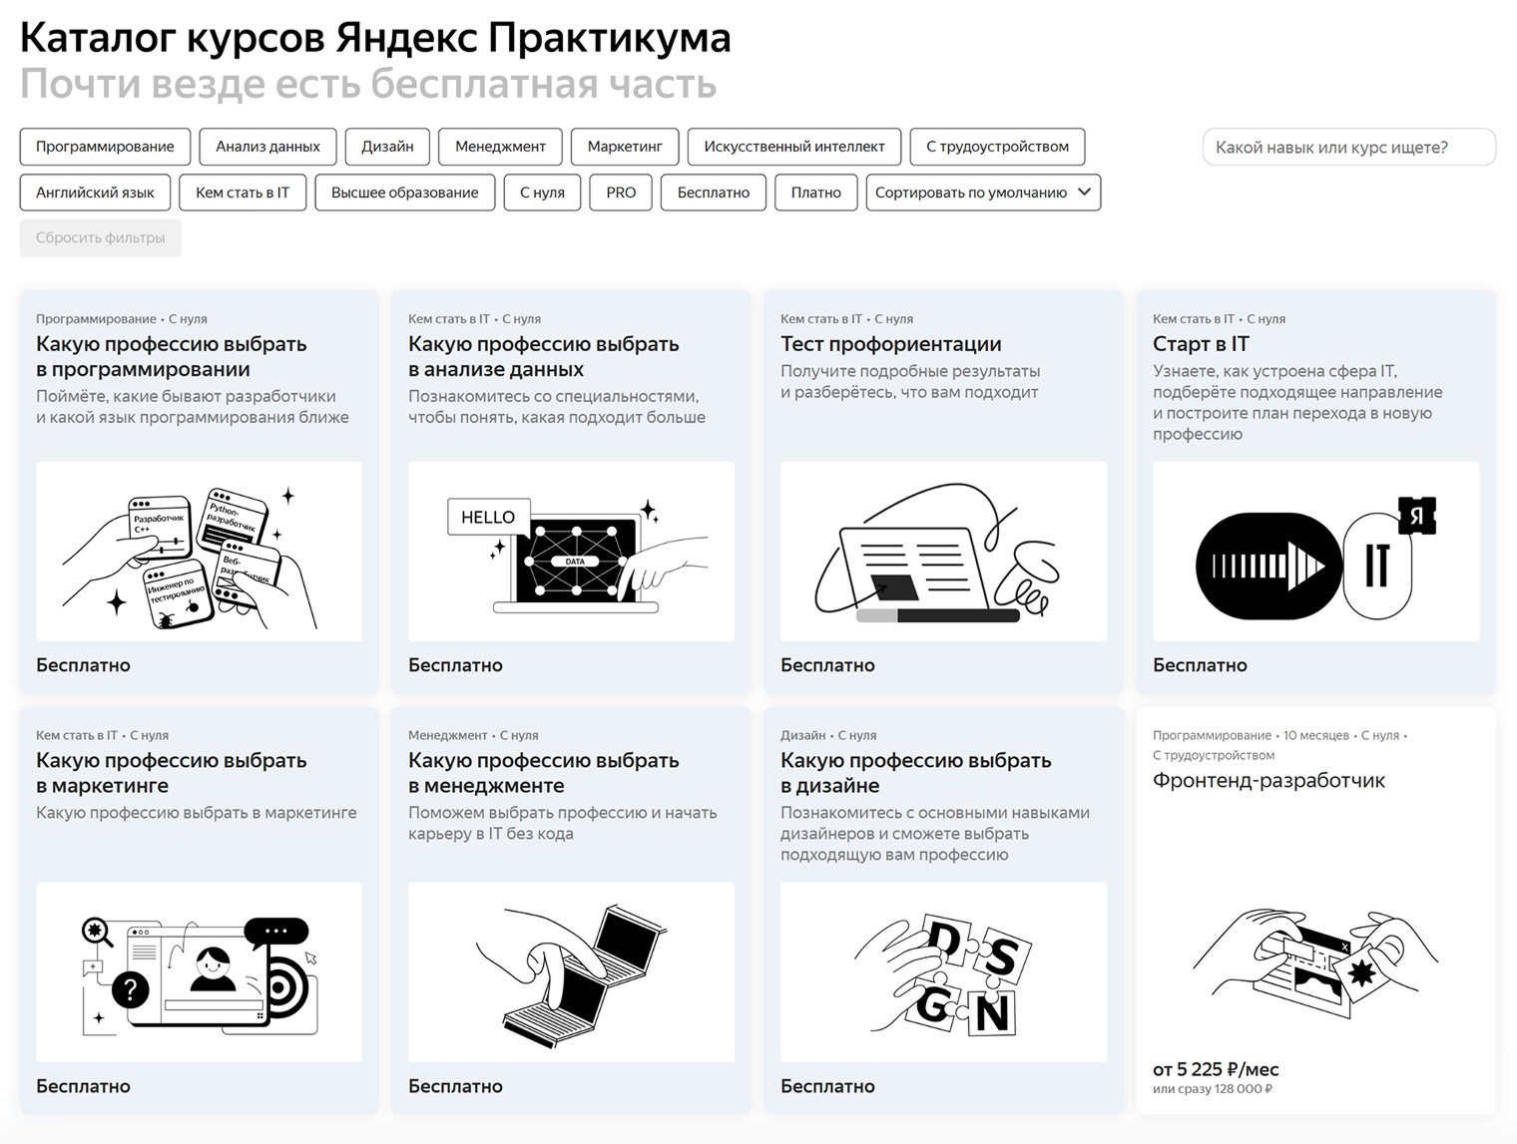Select the Маркетинг filter chip

pyautogui.click(x=625, y=147)
